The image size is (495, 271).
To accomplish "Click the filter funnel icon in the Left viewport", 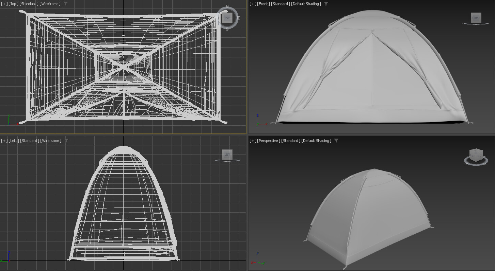I will [67, 140].
